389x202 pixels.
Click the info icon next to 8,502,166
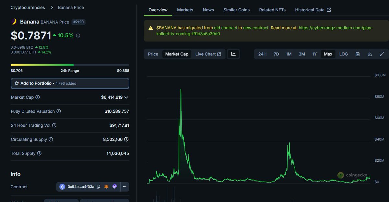(x=126, y=139)
